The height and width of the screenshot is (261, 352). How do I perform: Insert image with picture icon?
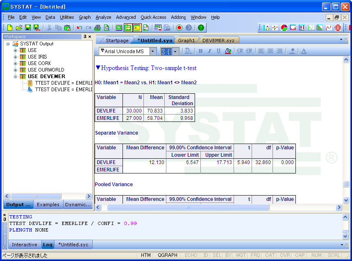pyautogui.click(x=292, y=51)
